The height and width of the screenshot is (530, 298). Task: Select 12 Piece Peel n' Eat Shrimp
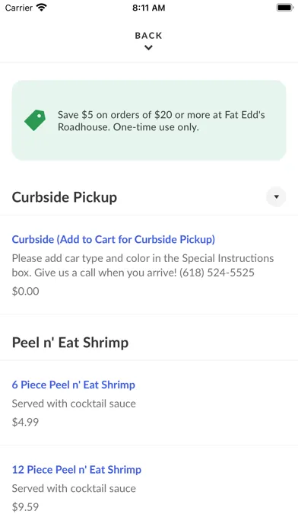(77, 470)
